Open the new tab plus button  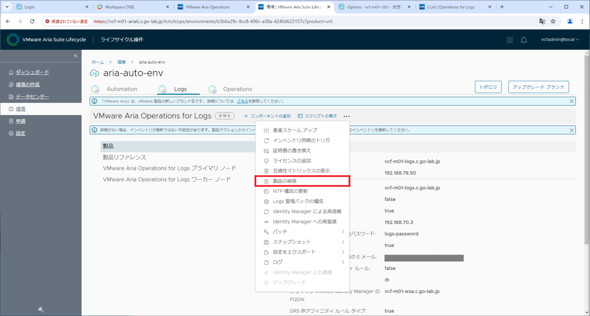pos(502,7)
